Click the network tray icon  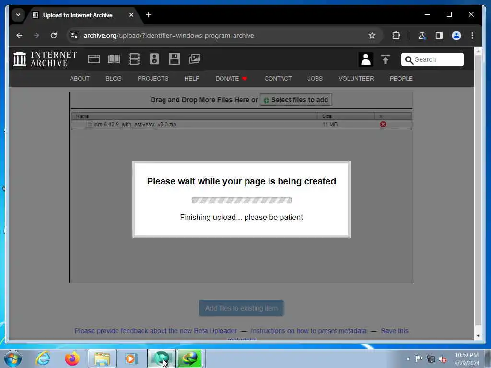(431, 359)
